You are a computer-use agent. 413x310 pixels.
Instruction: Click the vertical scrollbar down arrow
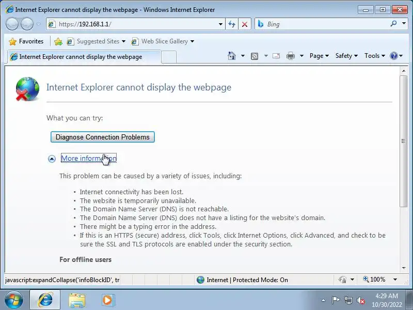pos(404,268)
